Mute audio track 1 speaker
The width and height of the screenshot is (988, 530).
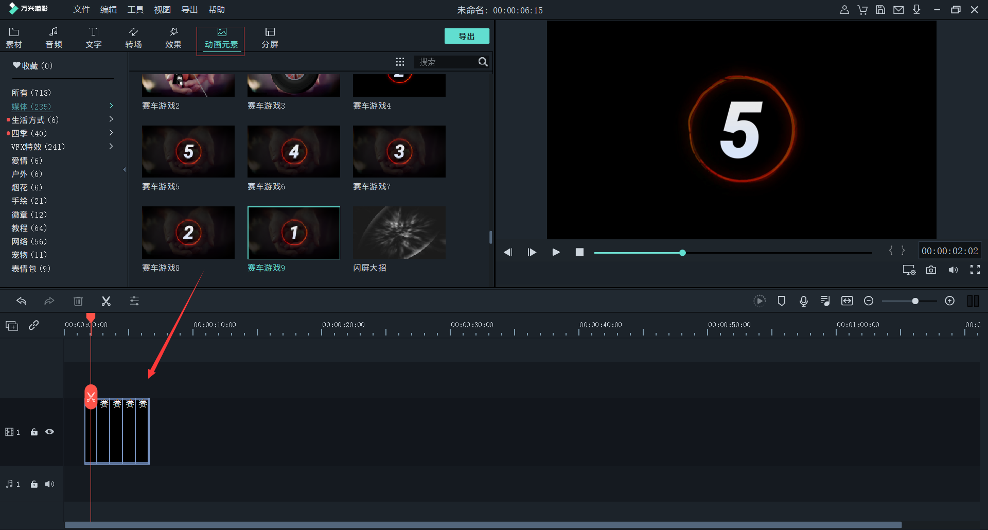pos(49,484)
